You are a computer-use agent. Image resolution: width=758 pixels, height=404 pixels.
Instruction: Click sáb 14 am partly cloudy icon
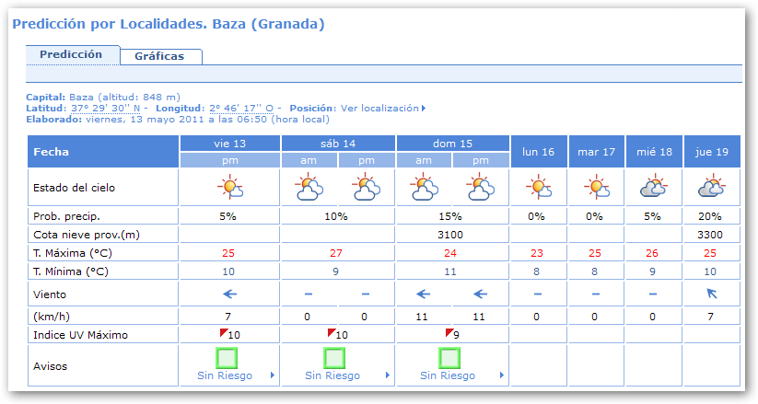click(x=309, y=189)
